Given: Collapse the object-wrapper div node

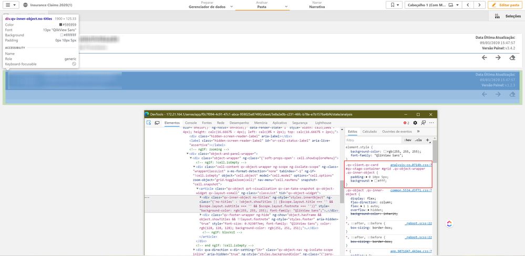Looking at the screenshot, I should [x=191, y=158].
